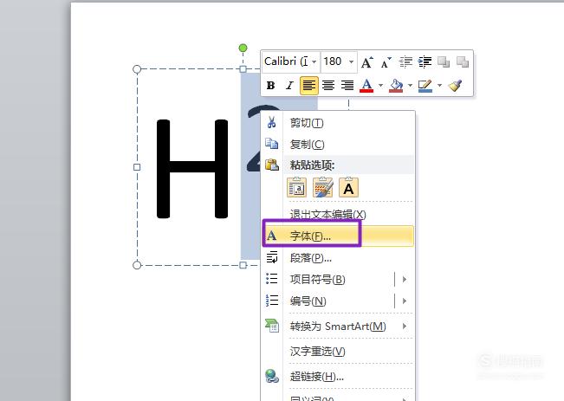Screen dimensions: 564x401
Task: Toggle bold formatting
Action: pos(271,86)
